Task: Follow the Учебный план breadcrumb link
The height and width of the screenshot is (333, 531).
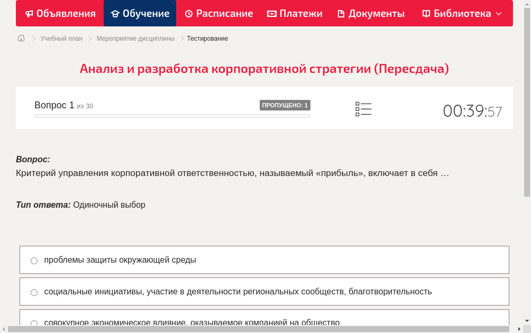Action: click(x=62, y=39)
